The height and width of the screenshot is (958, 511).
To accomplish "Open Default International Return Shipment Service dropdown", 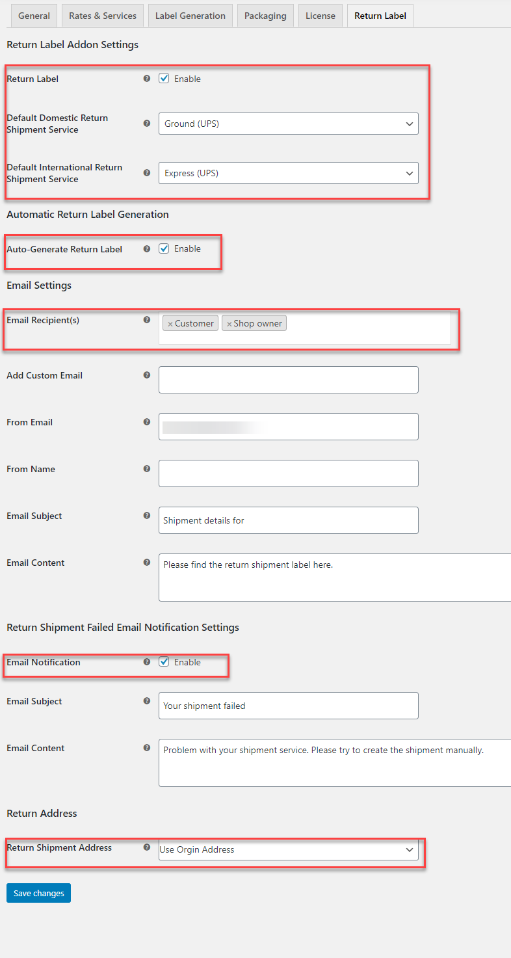I will pyautogui.click(x=288, y=173).
